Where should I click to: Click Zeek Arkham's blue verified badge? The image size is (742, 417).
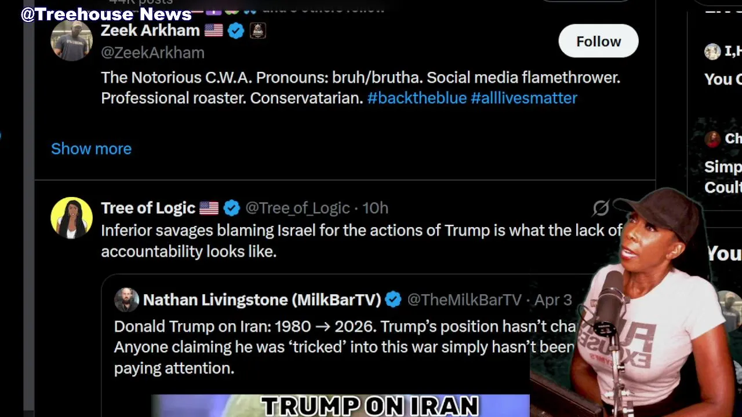[236, 31]
